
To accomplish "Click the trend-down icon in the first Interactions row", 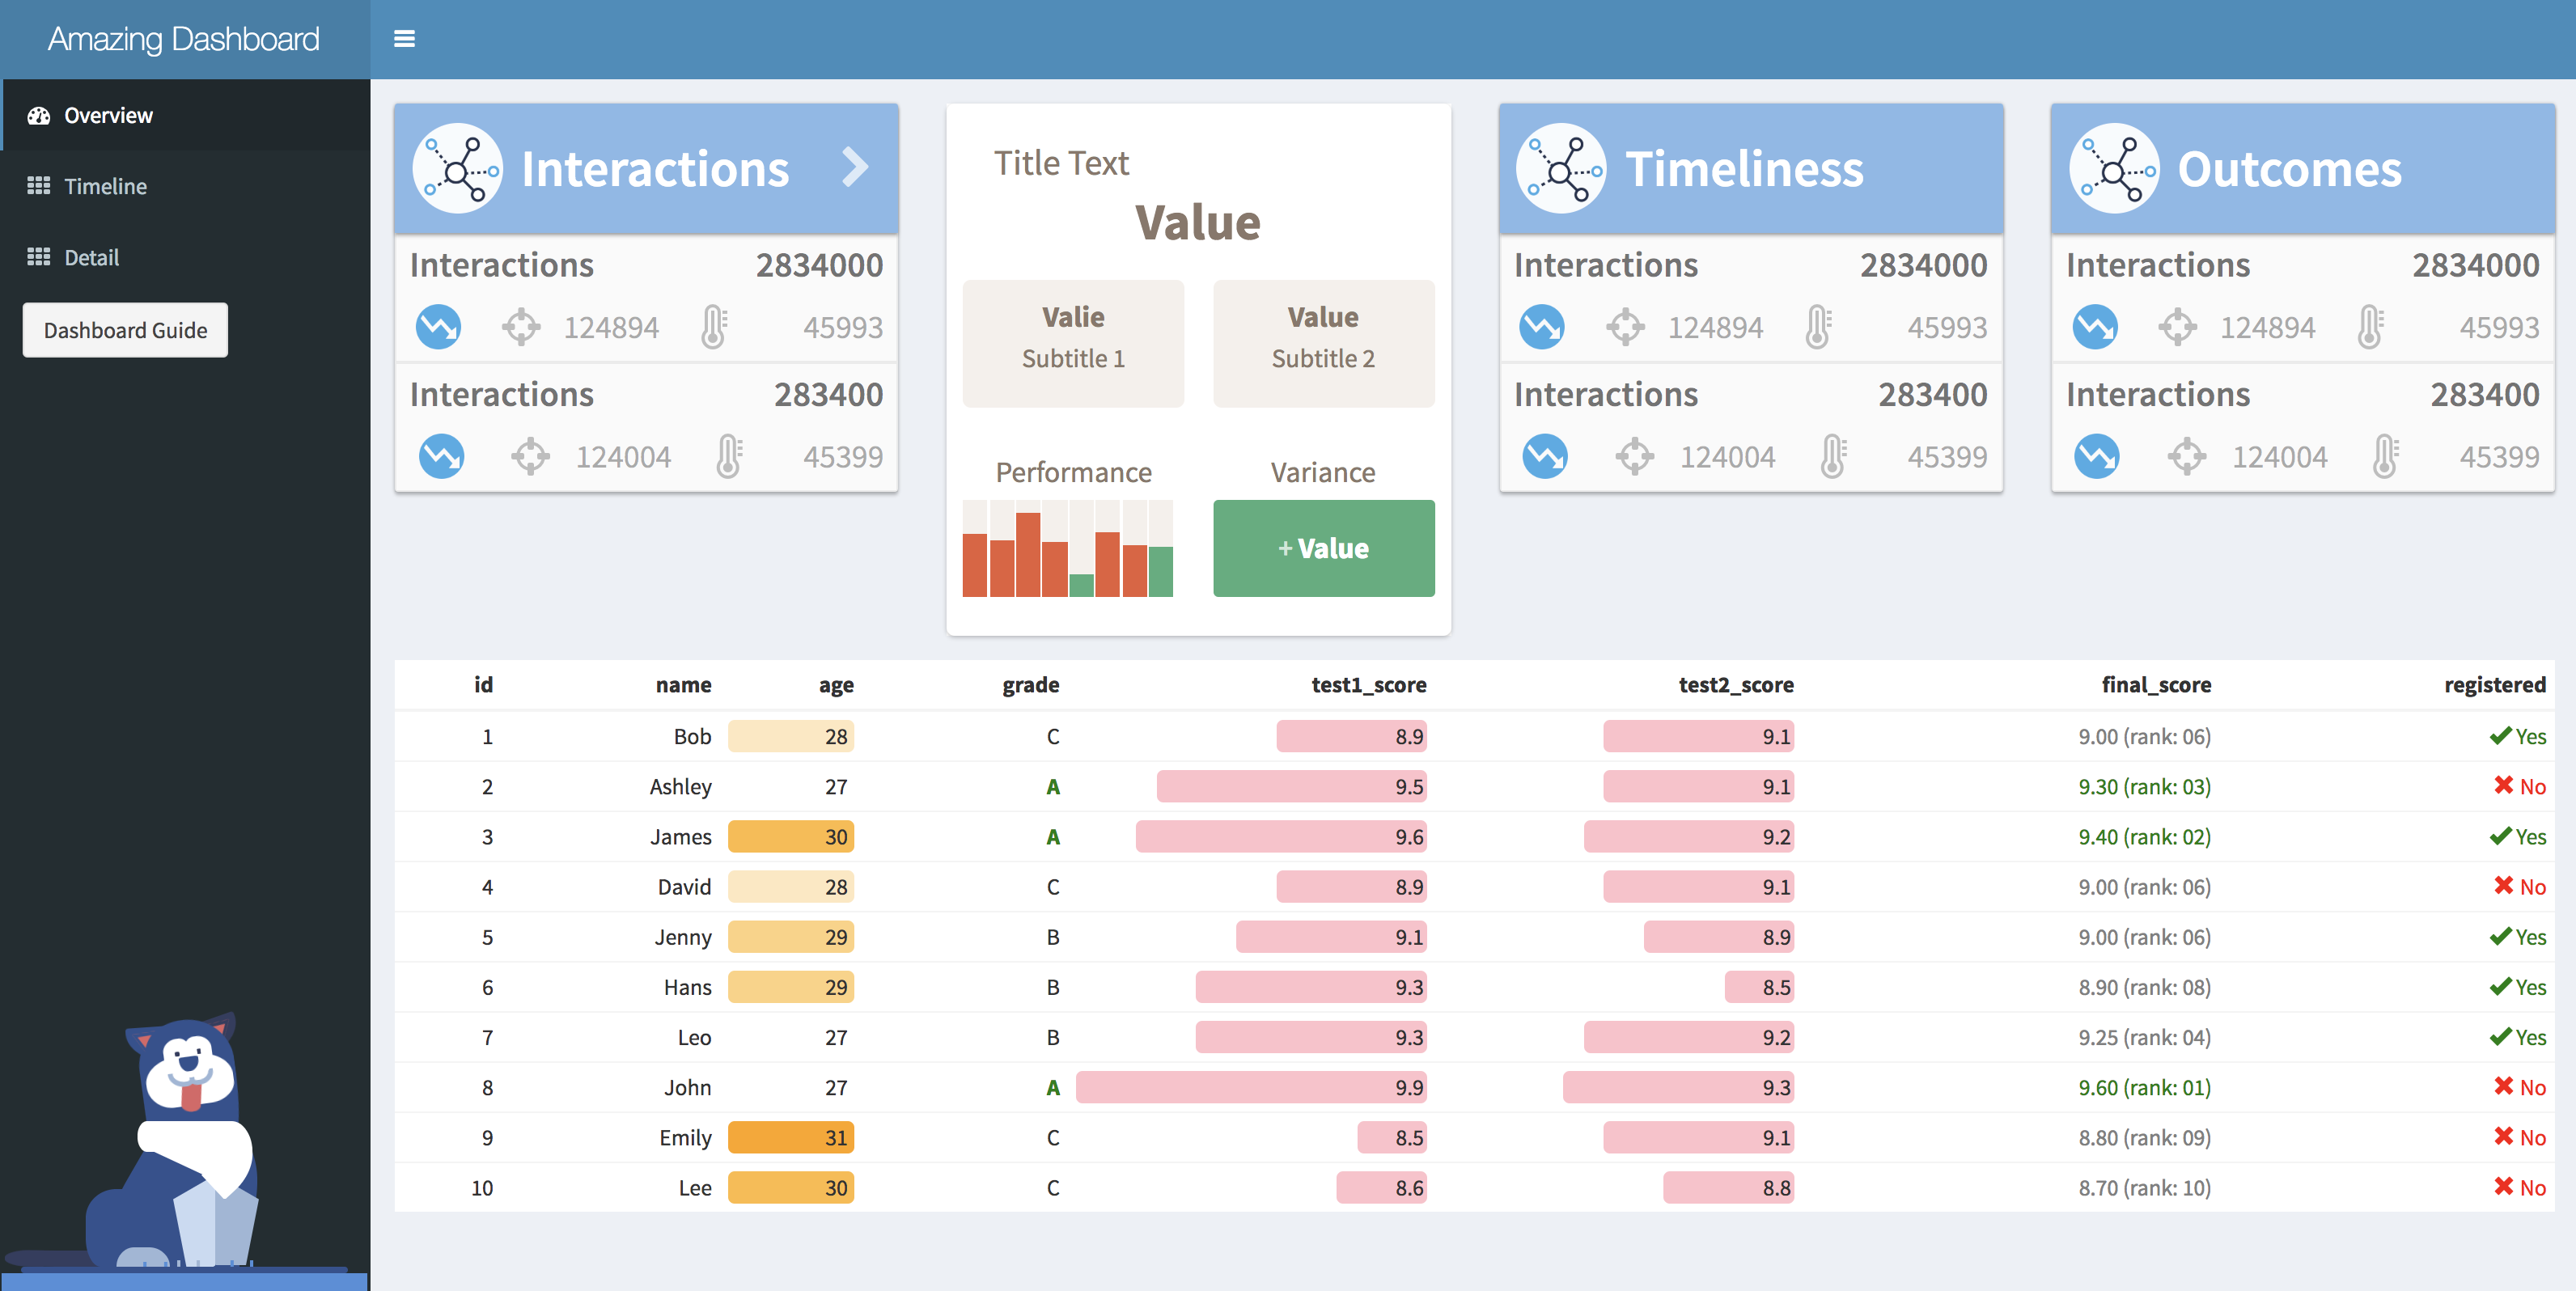I will (438, 327).
